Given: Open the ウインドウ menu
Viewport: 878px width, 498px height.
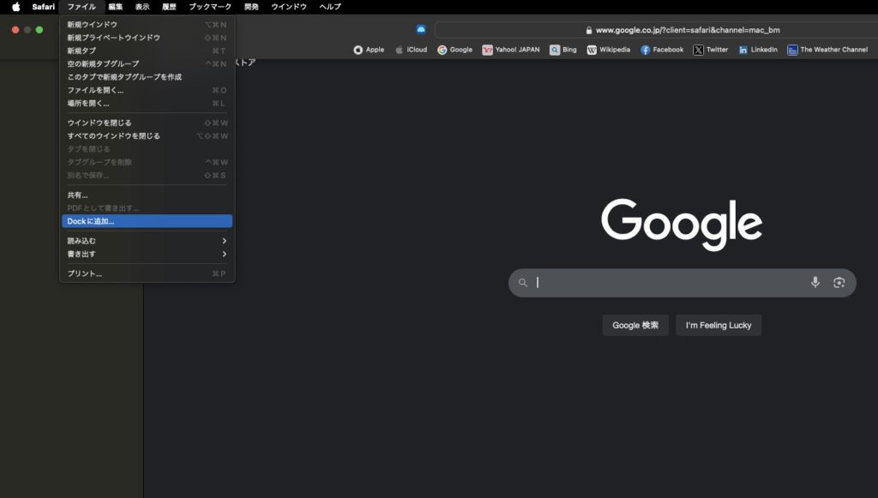Looking at the screenshot, I should pos(289,7).
